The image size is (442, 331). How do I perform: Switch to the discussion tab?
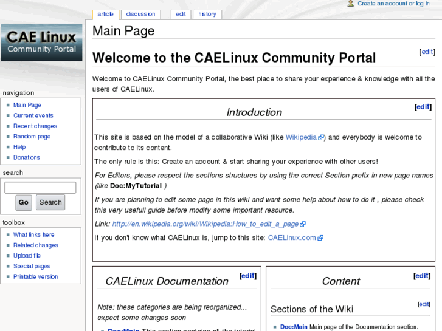[x=140, y=14]
